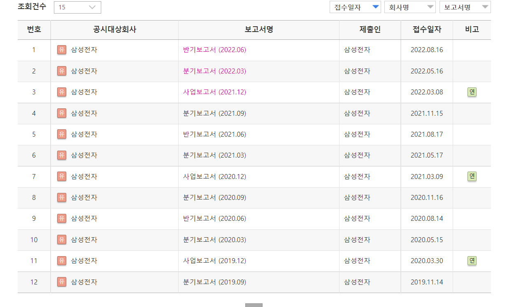Select the date 2021.08.17 cell
The width and height of the screenshot is (507, 307).
click(x=427, y=134)
